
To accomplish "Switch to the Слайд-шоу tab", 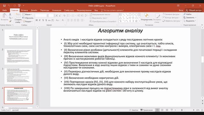I will [69, 10].
